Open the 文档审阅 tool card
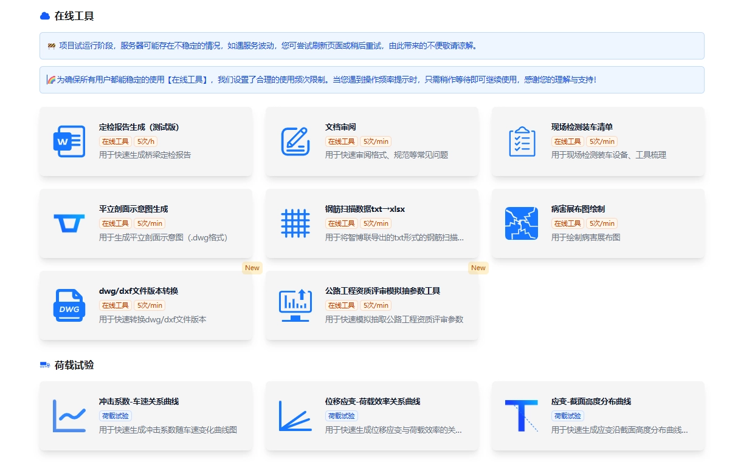The image size is (752, 462). pyautogui.click(x=372, y=141)
